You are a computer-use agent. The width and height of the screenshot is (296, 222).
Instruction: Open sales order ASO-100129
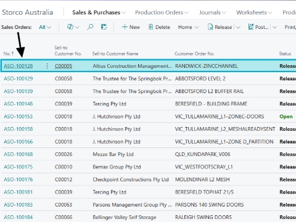tap(18, 78)
